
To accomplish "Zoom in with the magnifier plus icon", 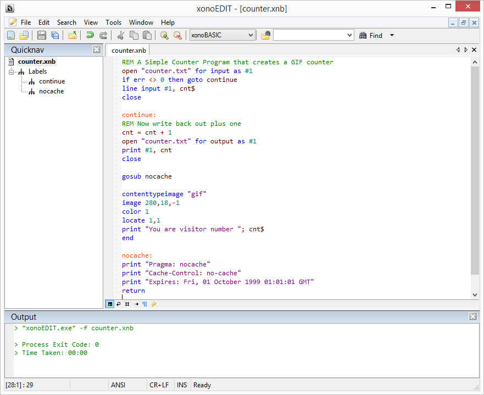I will (x=164, y=36).
